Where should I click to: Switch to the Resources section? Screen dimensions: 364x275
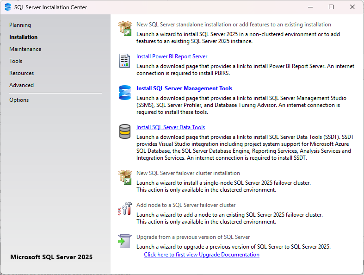[22, 73]
